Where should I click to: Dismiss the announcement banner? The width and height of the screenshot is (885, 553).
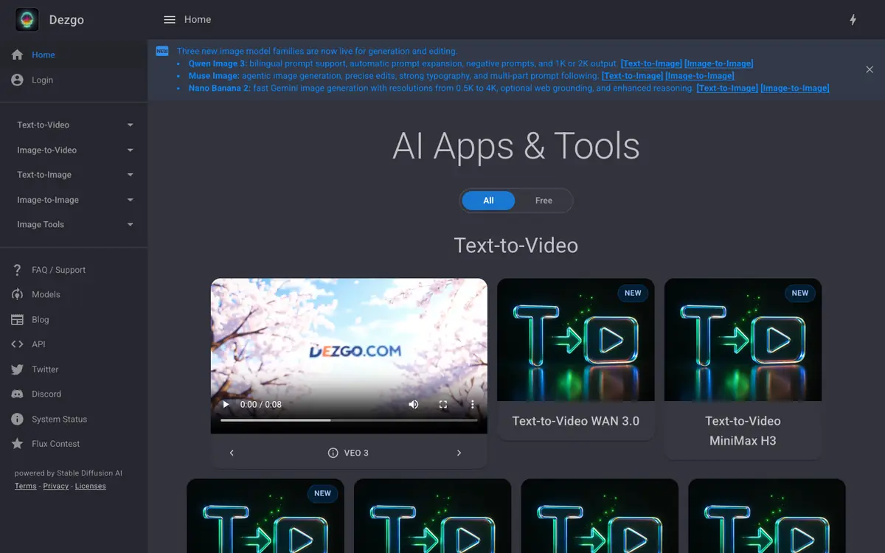[x=870, y=69]
